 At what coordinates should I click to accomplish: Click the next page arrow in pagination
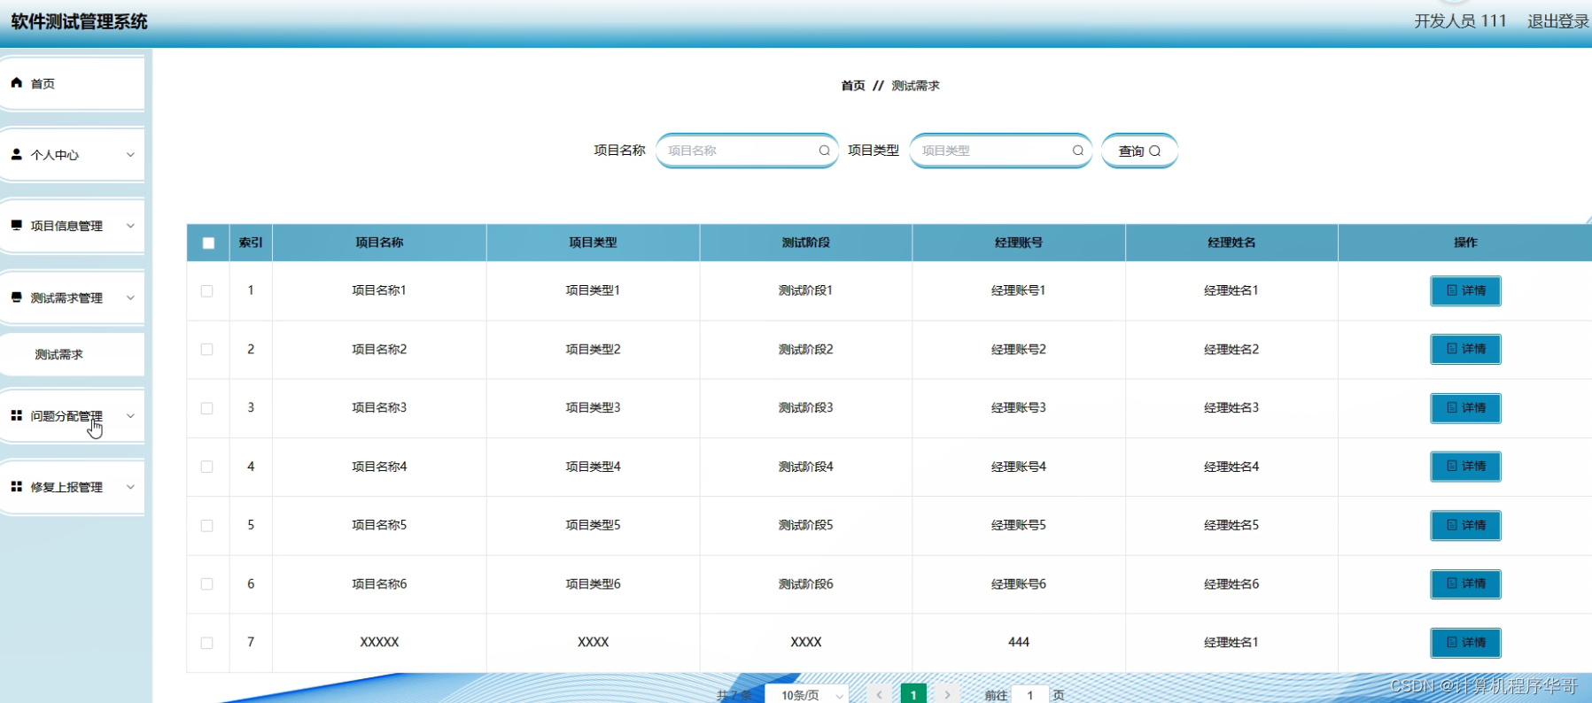coord(947,695)
